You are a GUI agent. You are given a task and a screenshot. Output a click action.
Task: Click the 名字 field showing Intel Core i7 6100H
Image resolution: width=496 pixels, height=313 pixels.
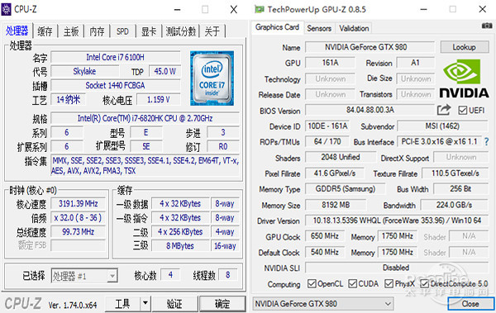tap(116, 57)
